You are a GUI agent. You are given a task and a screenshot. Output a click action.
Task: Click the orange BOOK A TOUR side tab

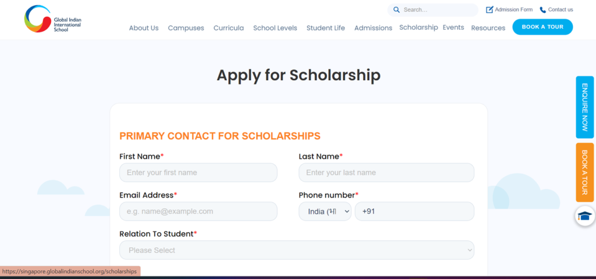[584, 172]
